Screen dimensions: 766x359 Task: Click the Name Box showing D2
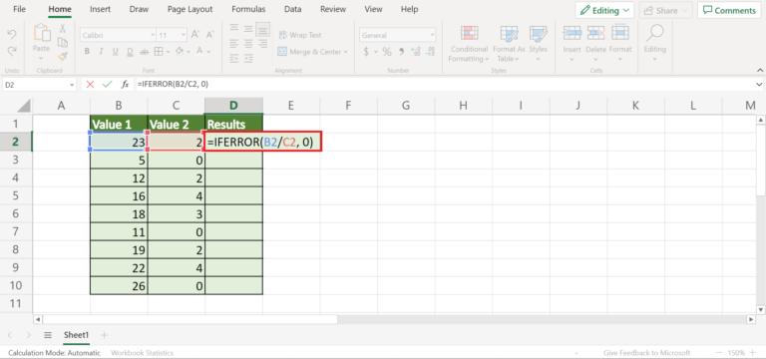[39, 84]
